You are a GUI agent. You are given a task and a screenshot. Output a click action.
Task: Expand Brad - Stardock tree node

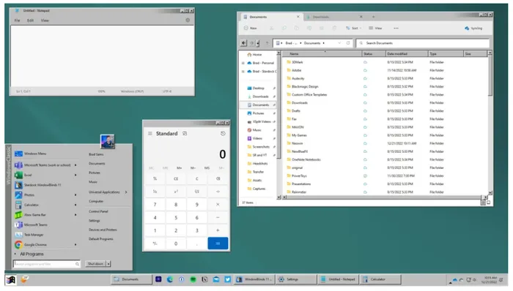coord(243,72)
